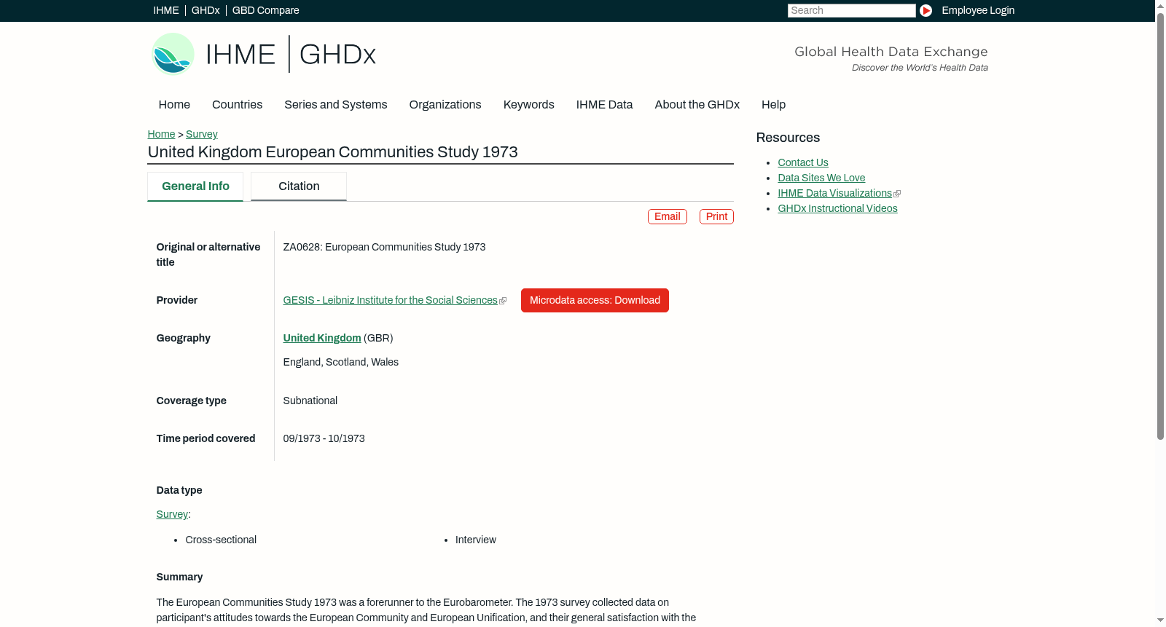Click the IHME leaf logo icon
Viewport: 1166px width, 627px height.
coord(173,54)
